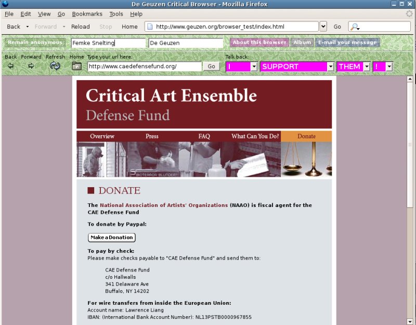This screenshot has width=416, height=325.
Task: Click the custom Back arrow icon
Action: 10,66
